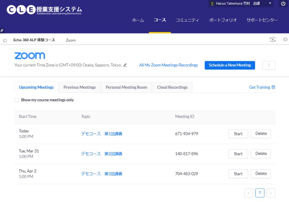This screenshot has width=289, height=202.
Task: Open the Haruo Takemura user menu arrow
Action: [270, 3]
